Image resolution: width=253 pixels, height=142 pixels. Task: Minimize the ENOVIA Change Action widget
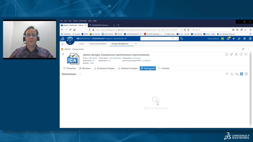[238, 49]
